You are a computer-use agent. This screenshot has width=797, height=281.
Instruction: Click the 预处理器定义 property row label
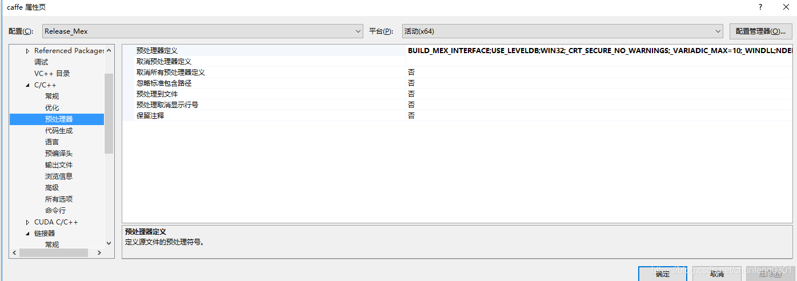(x=157, y=51)
